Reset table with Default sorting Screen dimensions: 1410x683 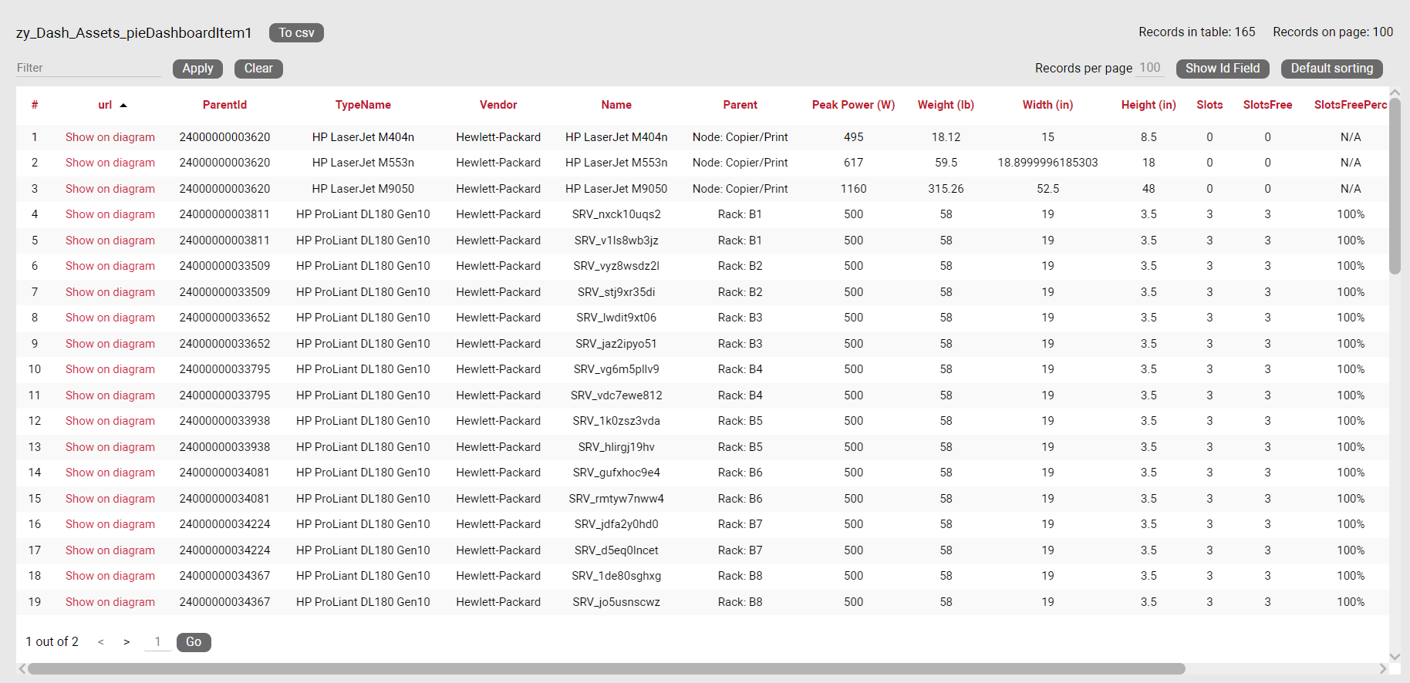(x=1331, y=69)
